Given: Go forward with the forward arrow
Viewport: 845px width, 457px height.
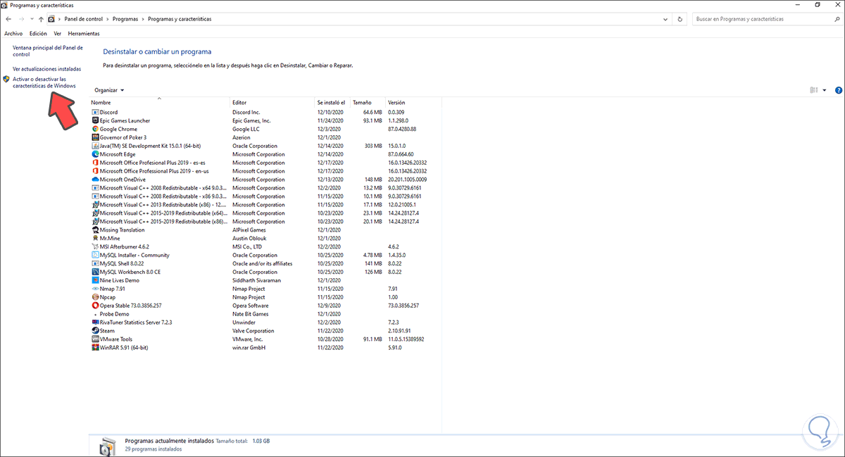Looking at the screenshot, I should click(22, 19).
